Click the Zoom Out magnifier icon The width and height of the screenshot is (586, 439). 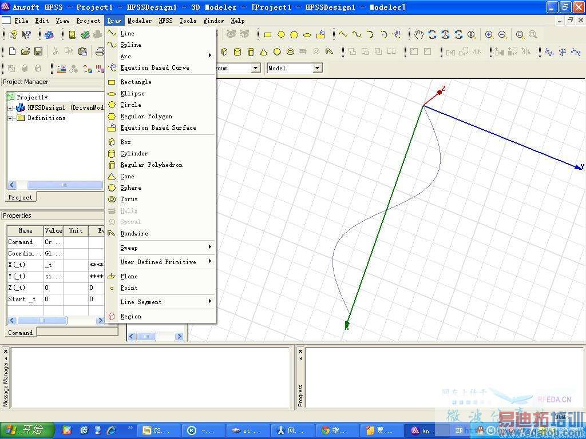point(502,35)
